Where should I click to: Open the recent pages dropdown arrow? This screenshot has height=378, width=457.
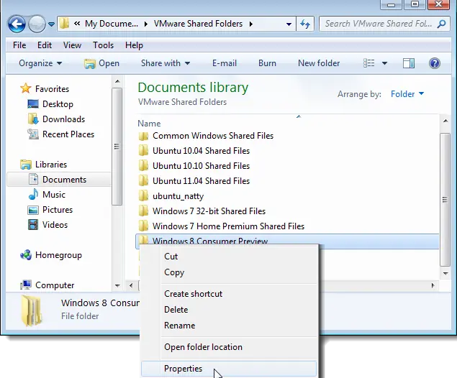(51, 24)
